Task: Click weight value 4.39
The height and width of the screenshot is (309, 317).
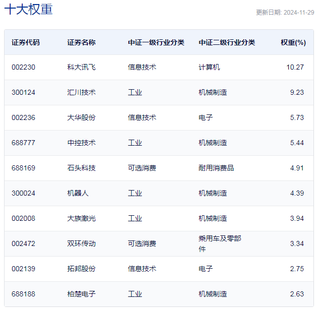Action: coord(297,194)
